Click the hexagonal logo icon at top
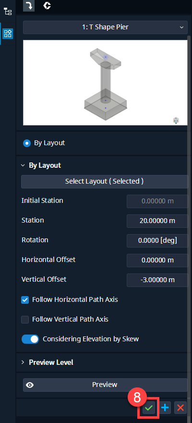Screen dimensions: 192x423 [47, 5]
